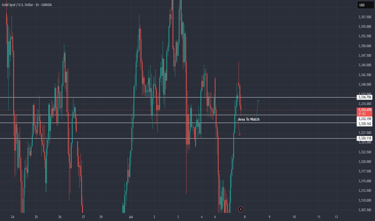Click the 3,336.756 horizontal line price tag
This screenshot has width=375, height=221.
click(365, 97)
